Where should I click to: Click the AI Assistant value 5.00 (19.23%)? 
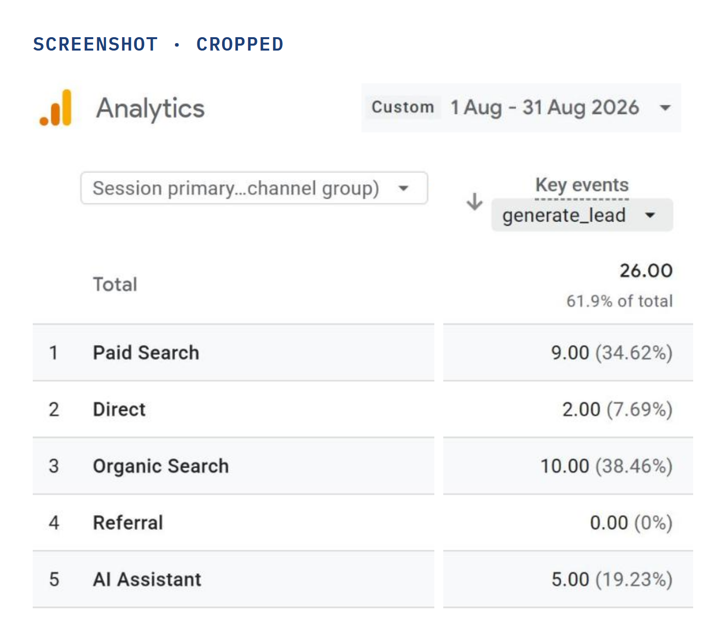[x=612, y=580]
